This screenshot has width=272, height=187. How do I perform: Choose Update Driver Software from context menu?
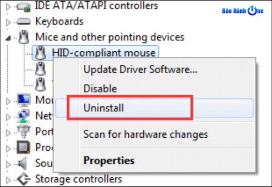(x=141, y=70)
